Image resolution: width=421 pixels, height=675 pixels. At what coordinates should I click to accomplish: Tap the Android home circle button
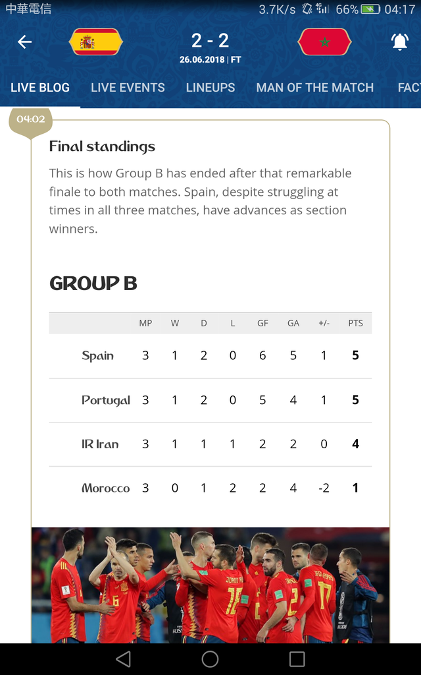click(210, 659)
